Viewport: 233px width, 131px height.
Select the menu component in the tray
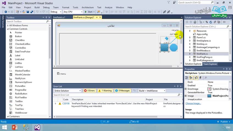point(62,74)
